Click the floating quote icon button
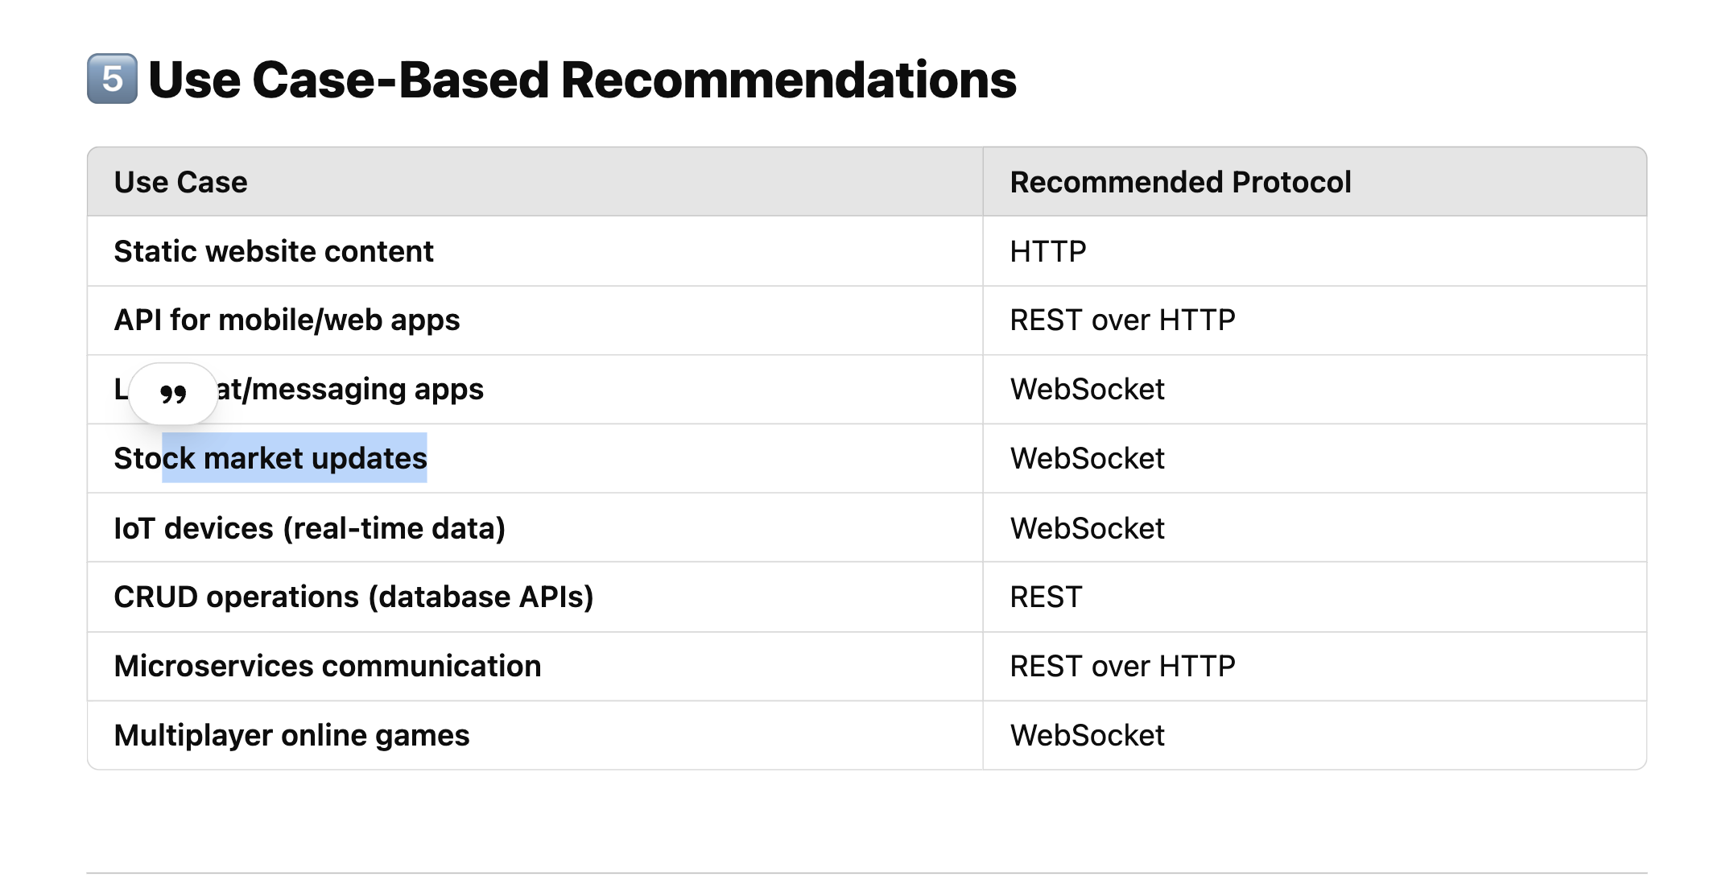 173,394
